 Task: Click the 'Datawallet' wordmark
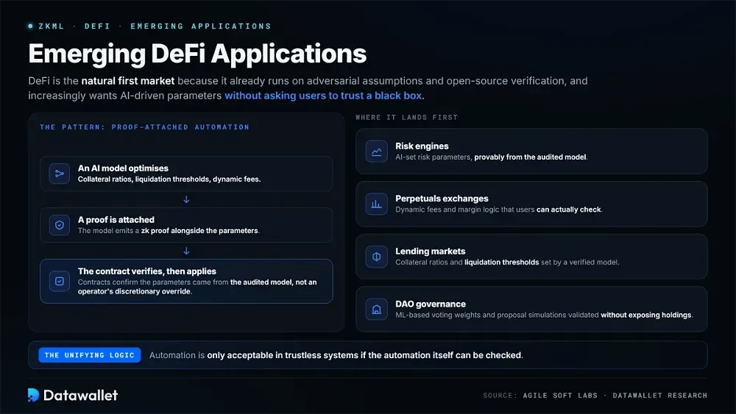click(81, 395)
